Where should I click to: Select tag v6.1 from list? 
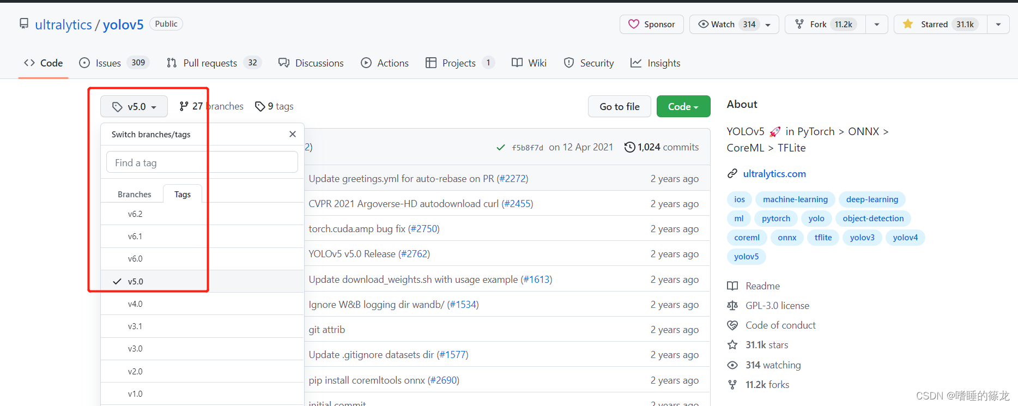[x=202, y=237]
